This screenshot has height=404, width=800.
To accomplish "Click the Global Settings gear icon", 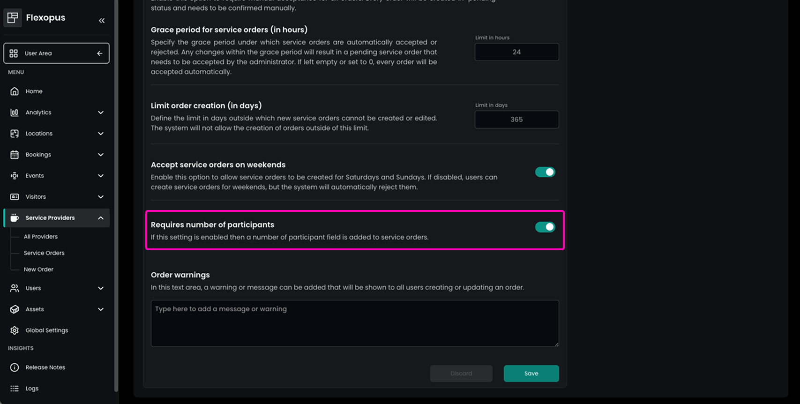I will pos(15,330).
